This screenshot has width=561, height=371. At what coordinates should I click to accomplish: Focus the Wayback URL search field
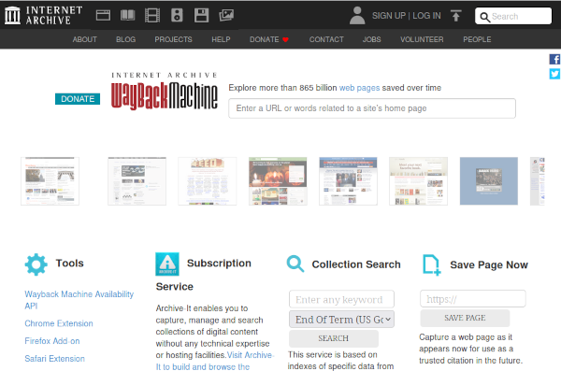(x=372, y=108)
